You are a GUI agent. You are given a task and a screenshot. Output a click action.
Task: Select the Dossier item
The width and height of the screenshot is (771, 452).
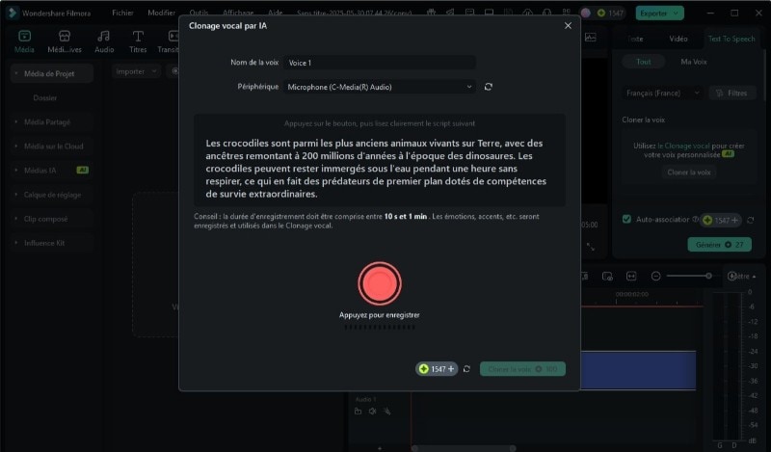(x=44, y=98)
